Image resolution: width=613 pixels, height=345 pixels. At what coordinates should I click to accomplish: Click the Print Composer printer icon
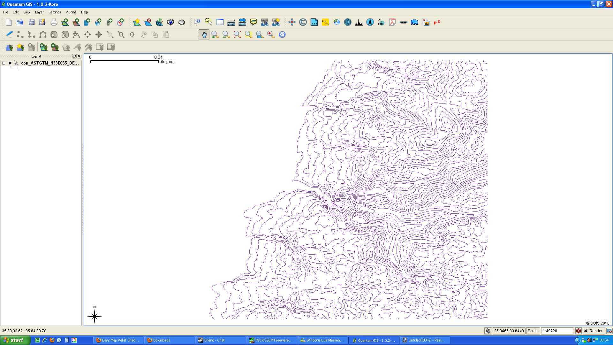click(54, 22)
